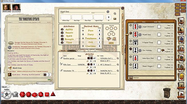Open the Main side tab on sheet
Image resolution: width=187 pixels, height=104 pixels.
pos(123,18)
